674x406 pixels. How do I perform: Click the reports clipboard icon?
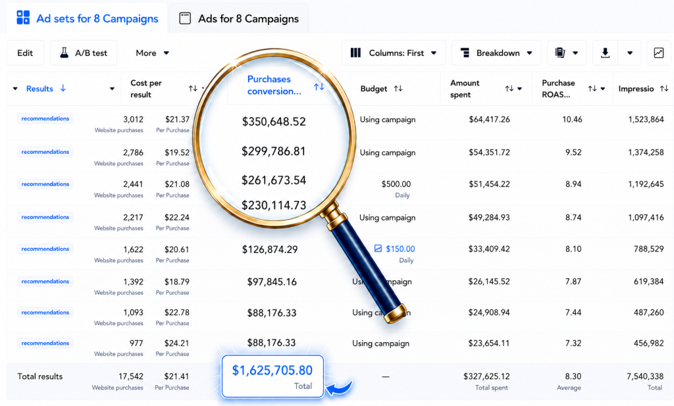[x=559, y=53]
